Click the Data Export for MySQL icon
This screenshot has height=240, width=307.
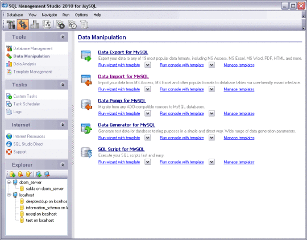[x=86, y=56]
